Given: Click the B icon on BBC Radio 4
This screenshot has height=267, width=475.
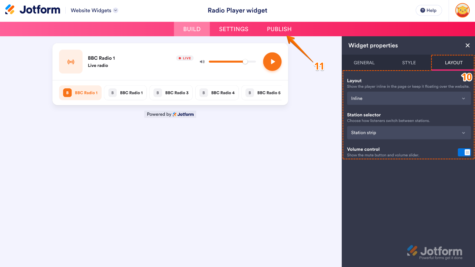Looking at the screenshot, I should click(x=204, y=93).
